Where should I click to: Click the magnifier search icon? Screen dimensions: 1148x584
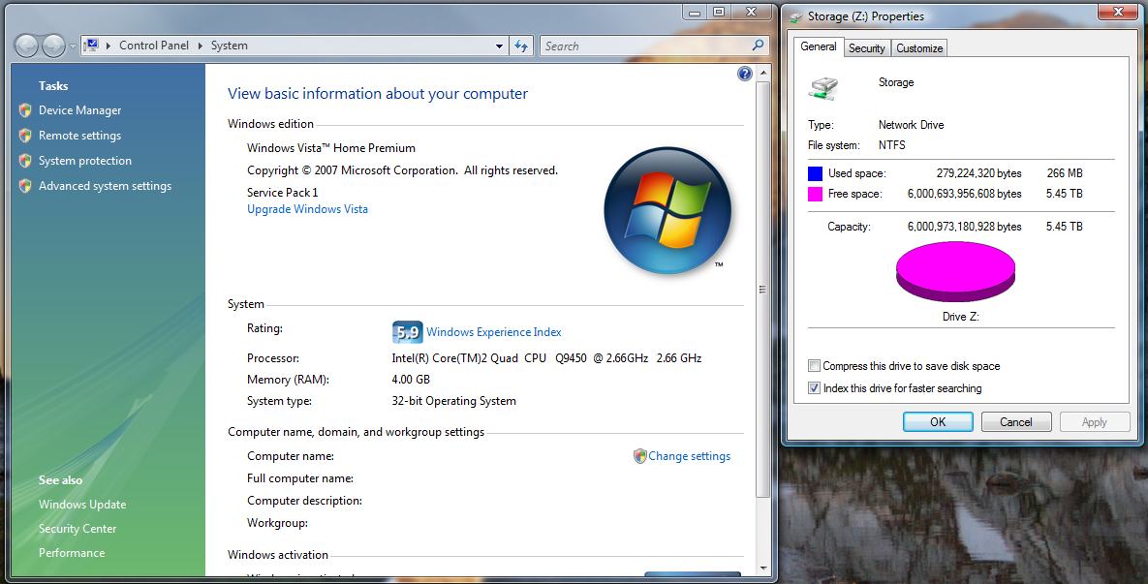[x=758, y=46]
